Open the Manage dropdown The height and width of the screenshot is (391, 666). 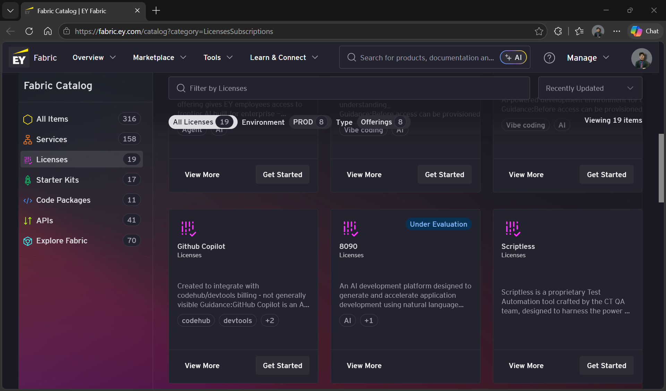point(588,58)
